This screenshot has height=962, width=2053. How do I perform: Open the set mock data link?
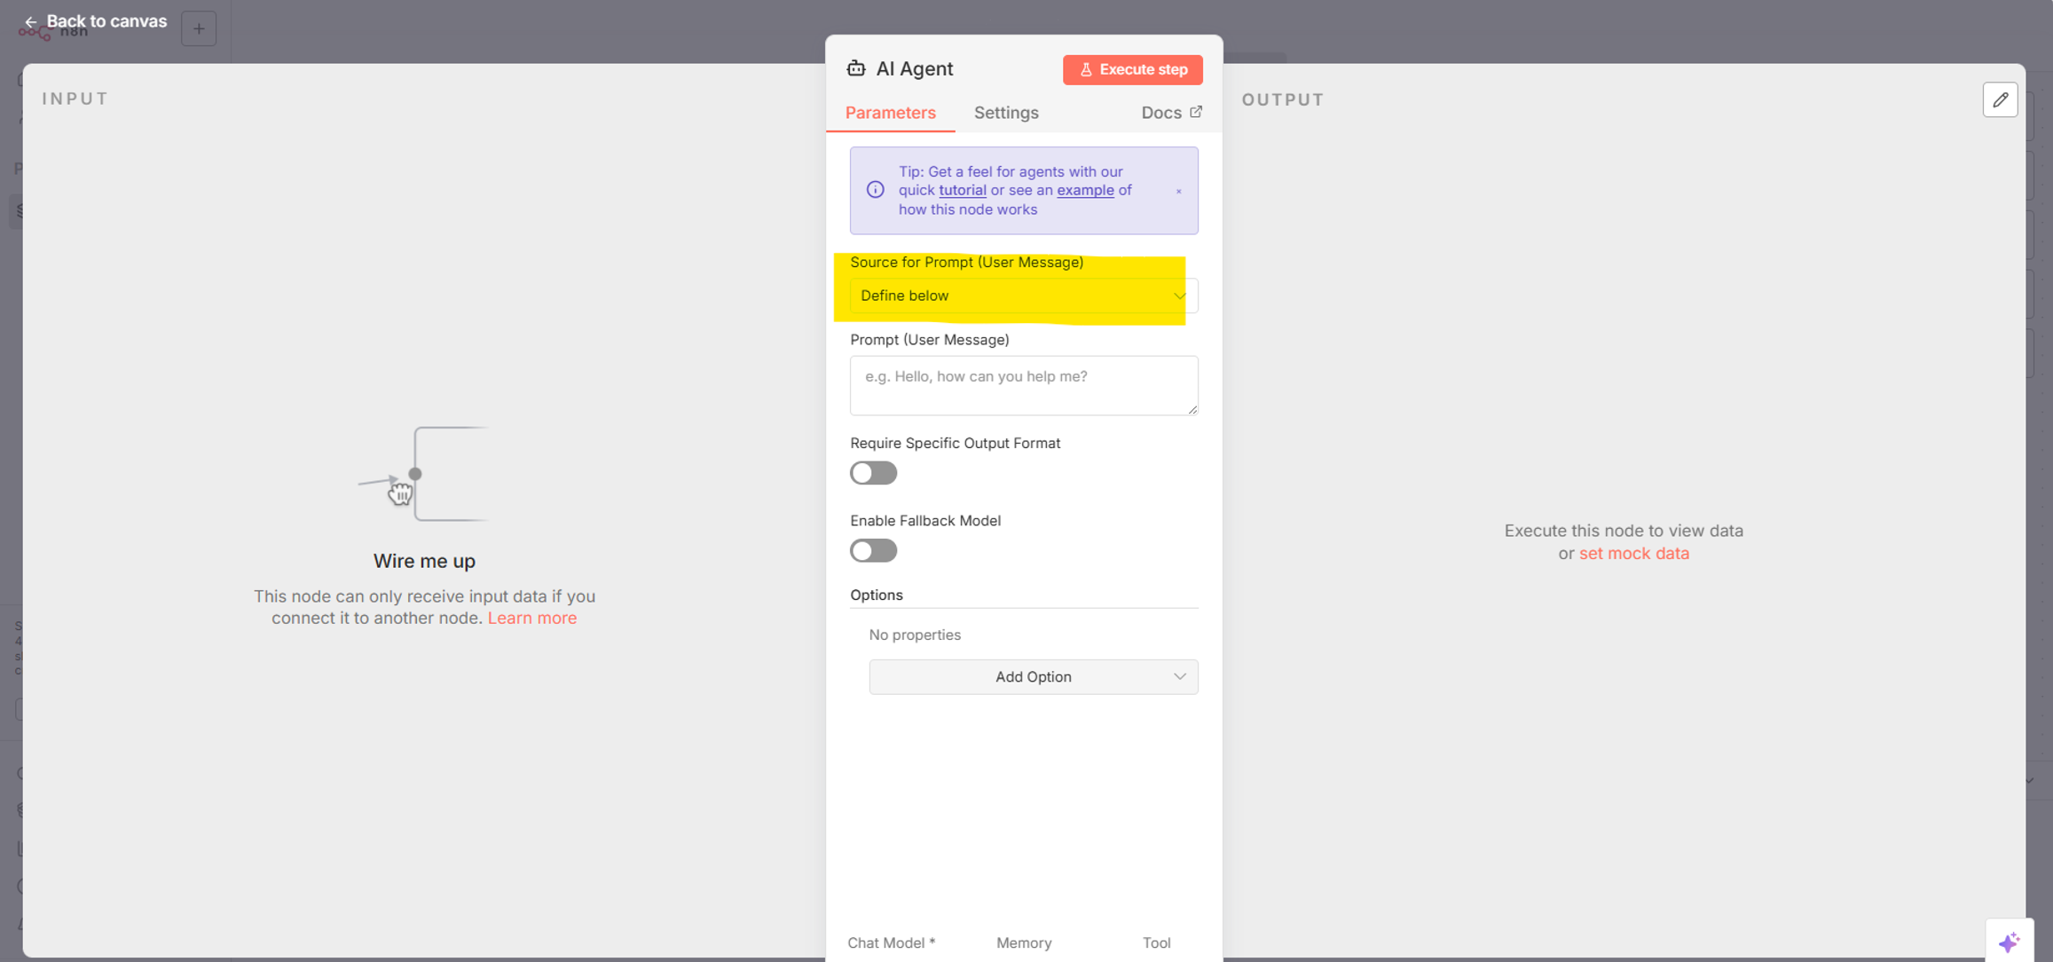coord(1633,553)
